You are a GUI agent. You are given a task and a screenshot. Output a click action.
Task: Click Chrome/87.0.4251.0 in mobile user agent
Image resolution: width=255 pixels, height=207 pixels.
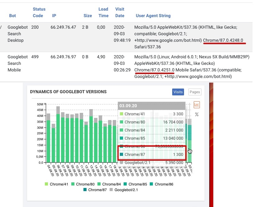tap(154, 70)
